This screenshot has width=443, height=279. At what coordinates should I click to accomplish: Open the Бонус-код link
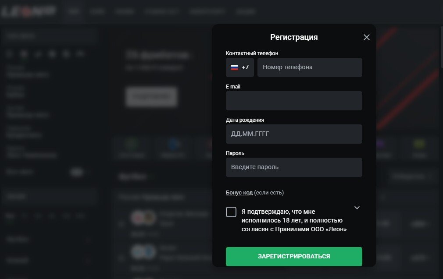(x=239, y=192)
